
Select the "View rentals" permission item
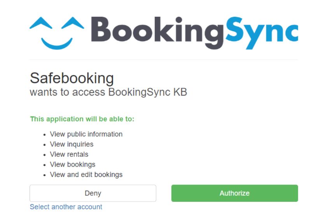click(x=69, y=154)
